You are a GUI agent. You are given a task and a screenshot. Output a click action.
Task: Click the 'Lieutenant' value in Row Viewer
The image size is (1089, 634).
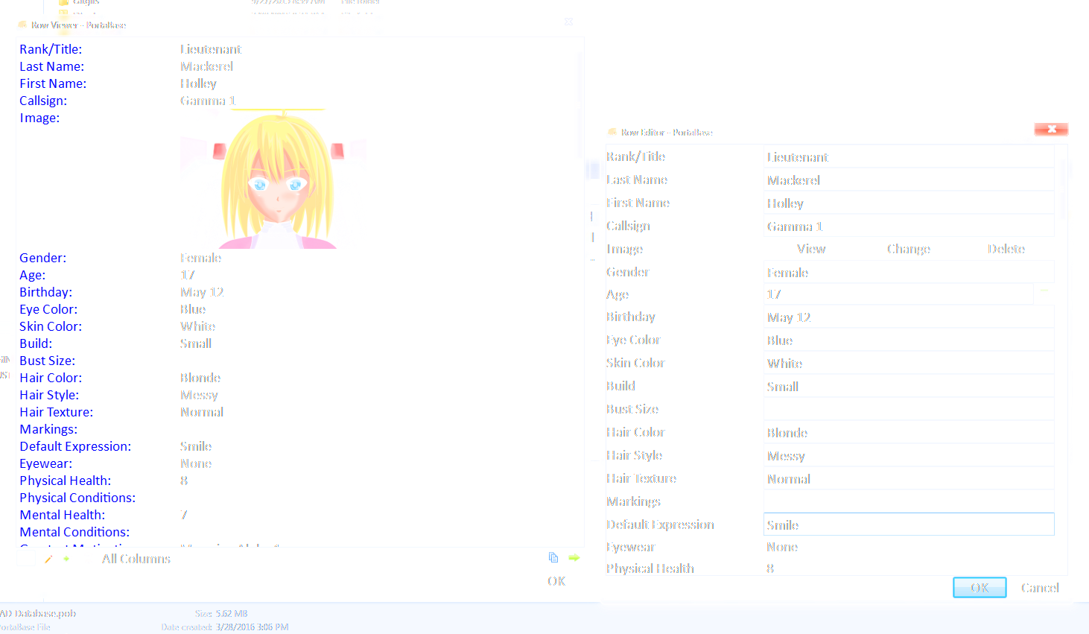(211, 49)
